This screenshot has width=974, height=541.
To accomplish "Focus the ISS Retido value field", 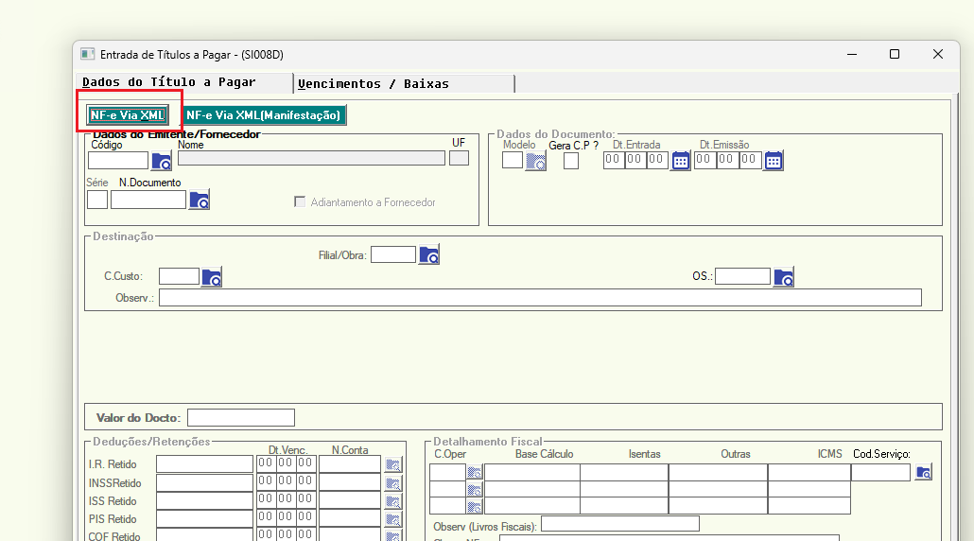I will tap(204, 500).
